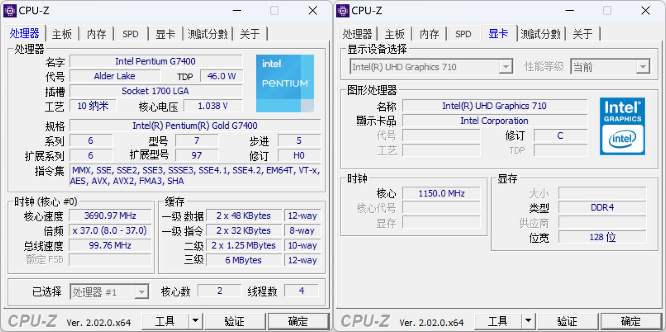
Task: Click core speed value 3690.97 MHz
Action: point(110,216)
